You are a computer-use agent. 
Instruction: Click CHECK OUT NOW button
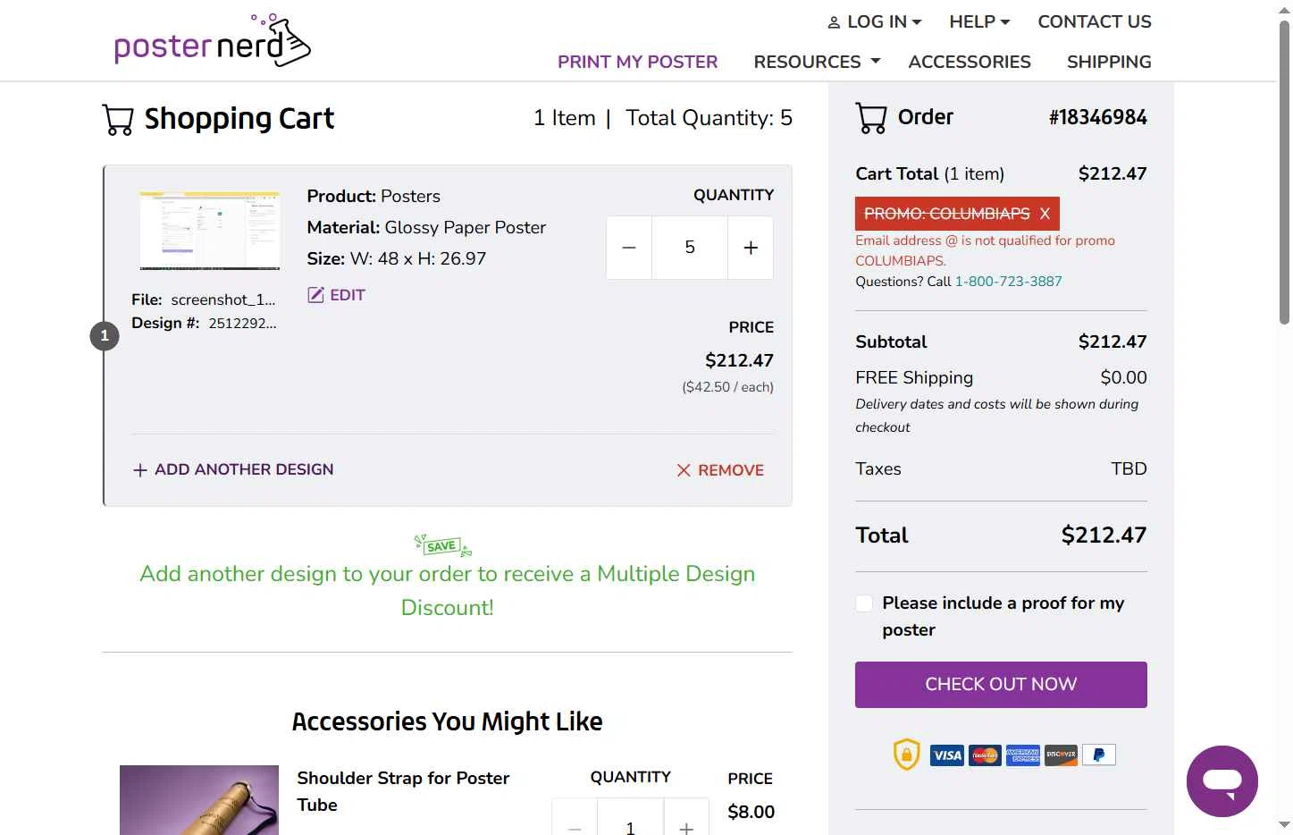1001,685
